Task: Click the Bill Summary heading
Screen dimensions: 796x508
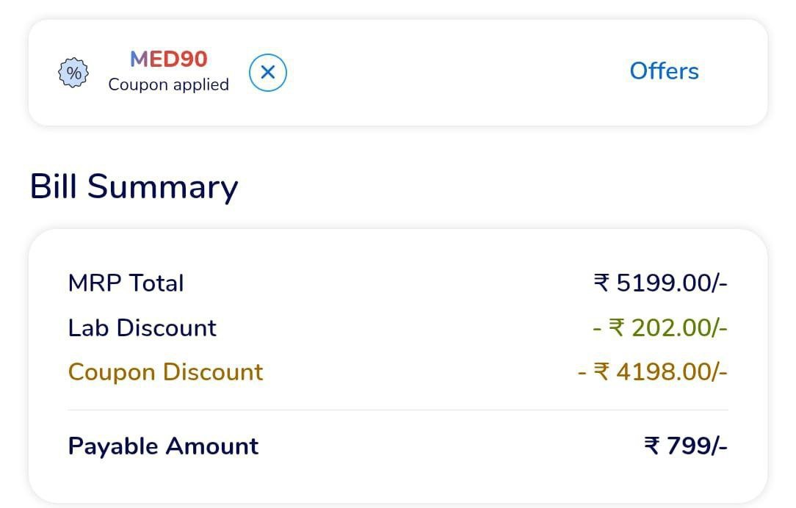Action: point(134,186)
